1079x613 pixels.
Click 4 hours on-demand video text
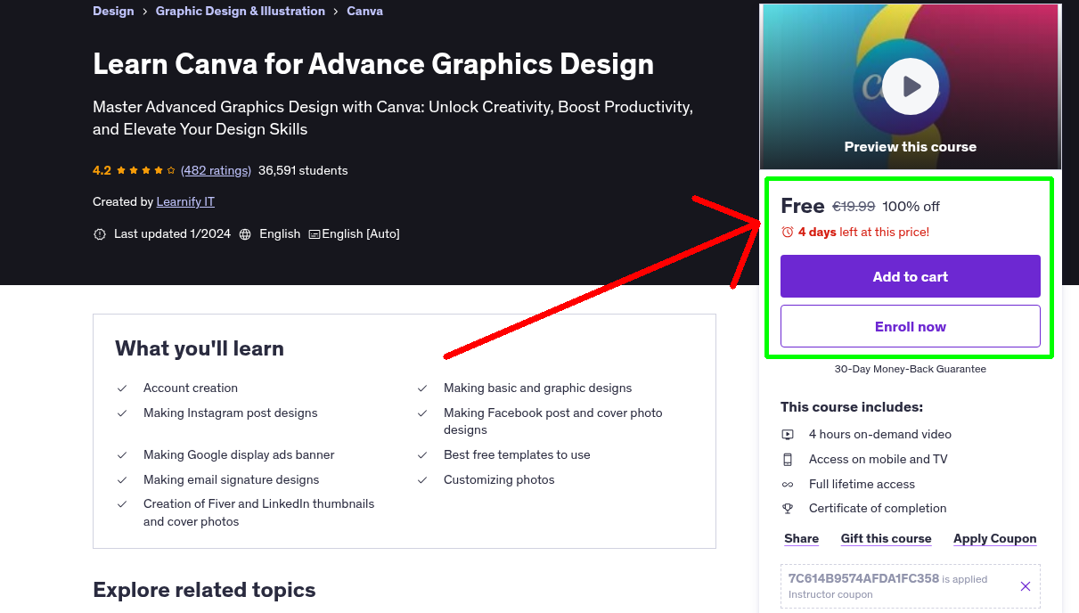pos(880,435)
